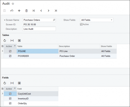Viewport: 130px width, 107px height.
Task: Go to the previous record
Action: coord(41,11)
